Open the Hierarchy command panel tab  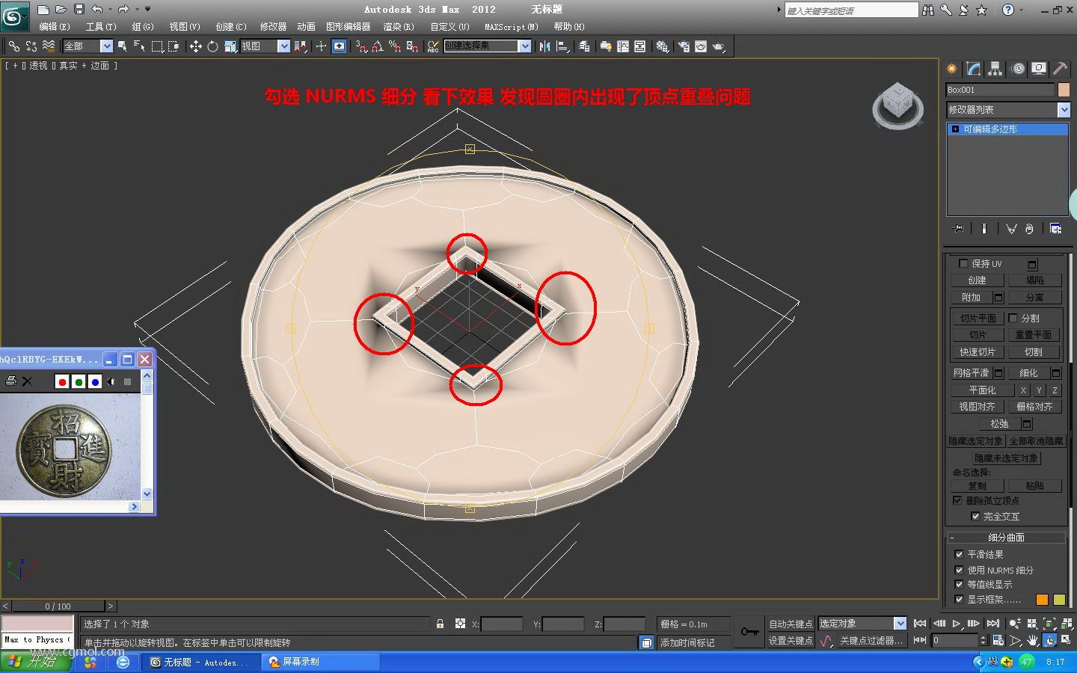[x=995, y=69]
